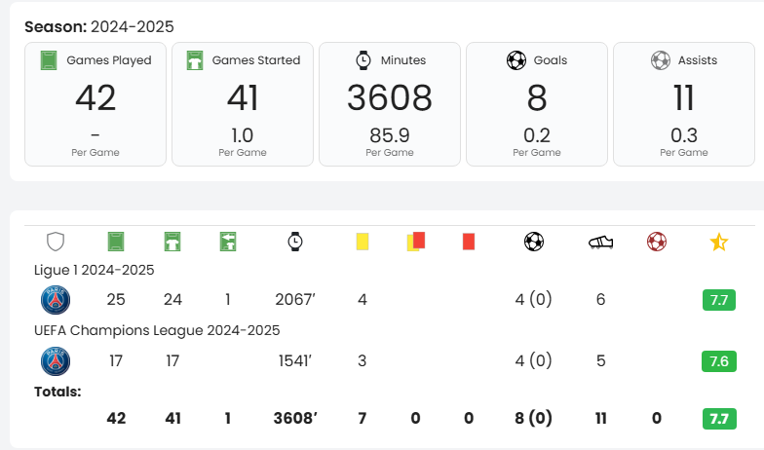Click the yellow card column icon
This screenshot has width=764, height=450.
(363, 241)
